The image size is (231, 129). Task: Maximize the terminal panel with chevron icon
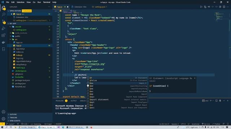(x=224, y=101)
